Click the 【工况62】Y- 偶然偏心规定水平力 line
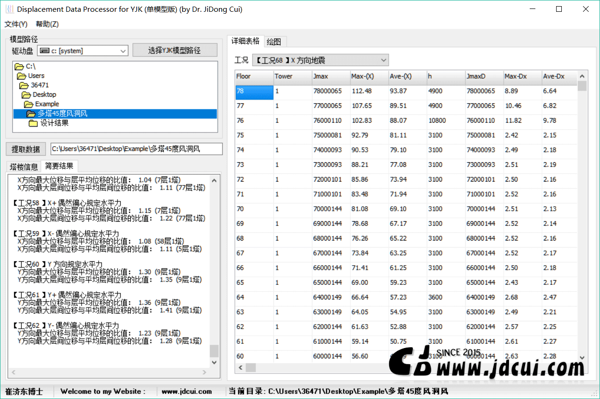Screen dimensions: 600x399 (x=65, y=325)
